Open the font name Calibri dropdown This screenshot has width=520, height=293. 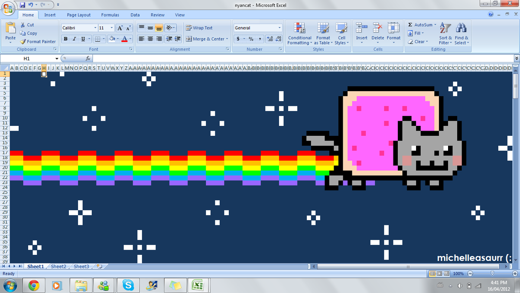coord(95,28)
